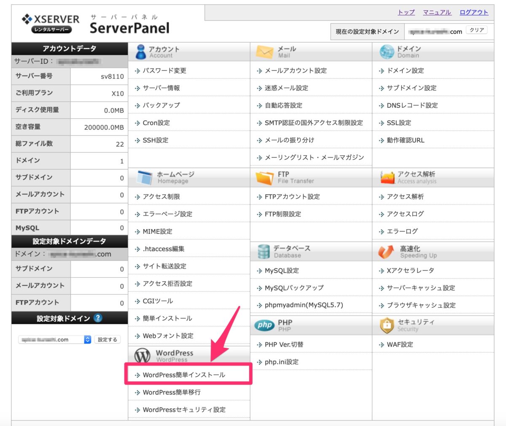This screenshot has width=506, height=426.
Task: Open FTPアカウント設定
Action: (292, 197)
